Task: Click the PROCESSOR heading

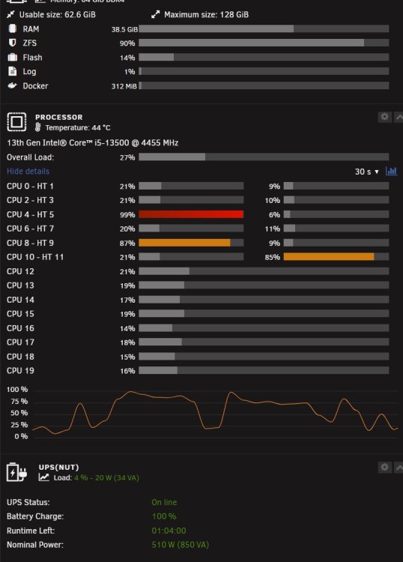Action: [58, 117]
